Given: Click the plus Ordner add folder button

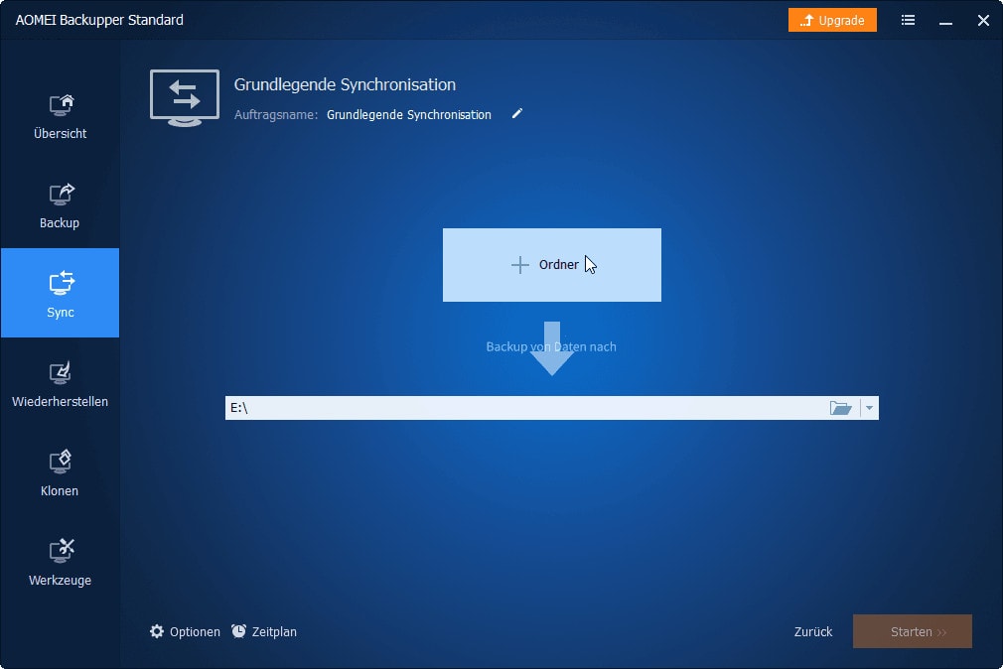Looking at the screenshot, I should point(551,265).
